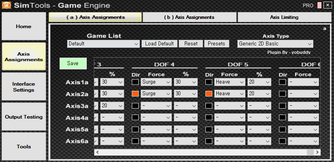This screenshot has width=334, height=162.
Task: Open DOF 5 force dropdown for Axis6a
Action: [x=229, y=141]
